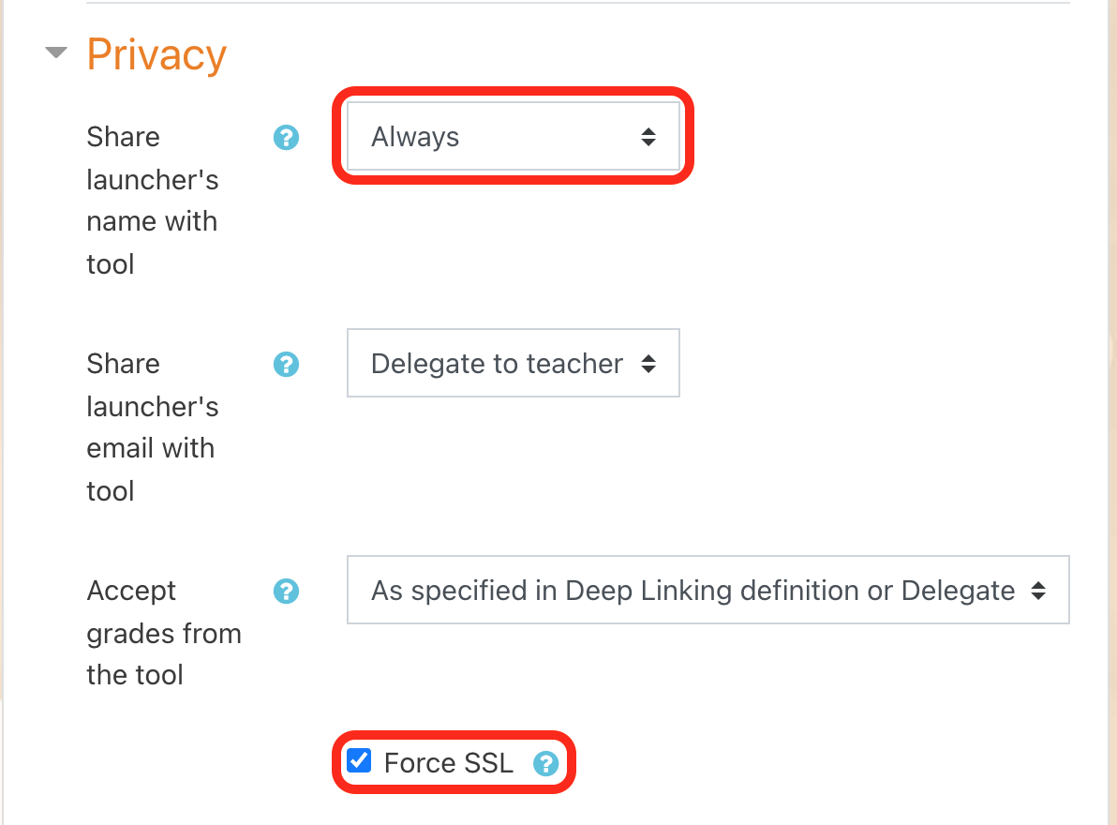Click the "Delegate to teacher" value text
This screenshot has height=825, width=1117.
[497, 364]
